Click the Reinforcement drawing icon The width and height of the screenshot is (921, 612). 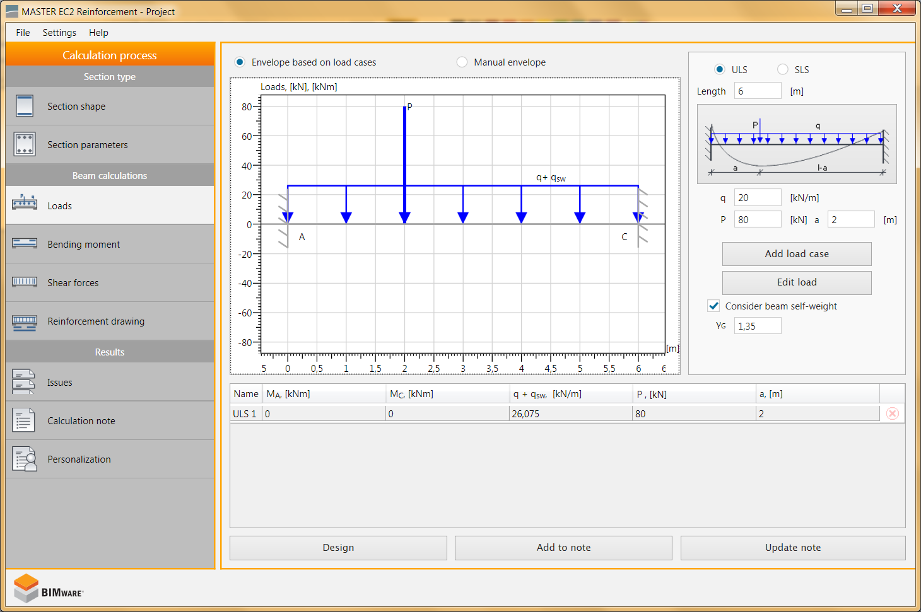pos(25,322)
